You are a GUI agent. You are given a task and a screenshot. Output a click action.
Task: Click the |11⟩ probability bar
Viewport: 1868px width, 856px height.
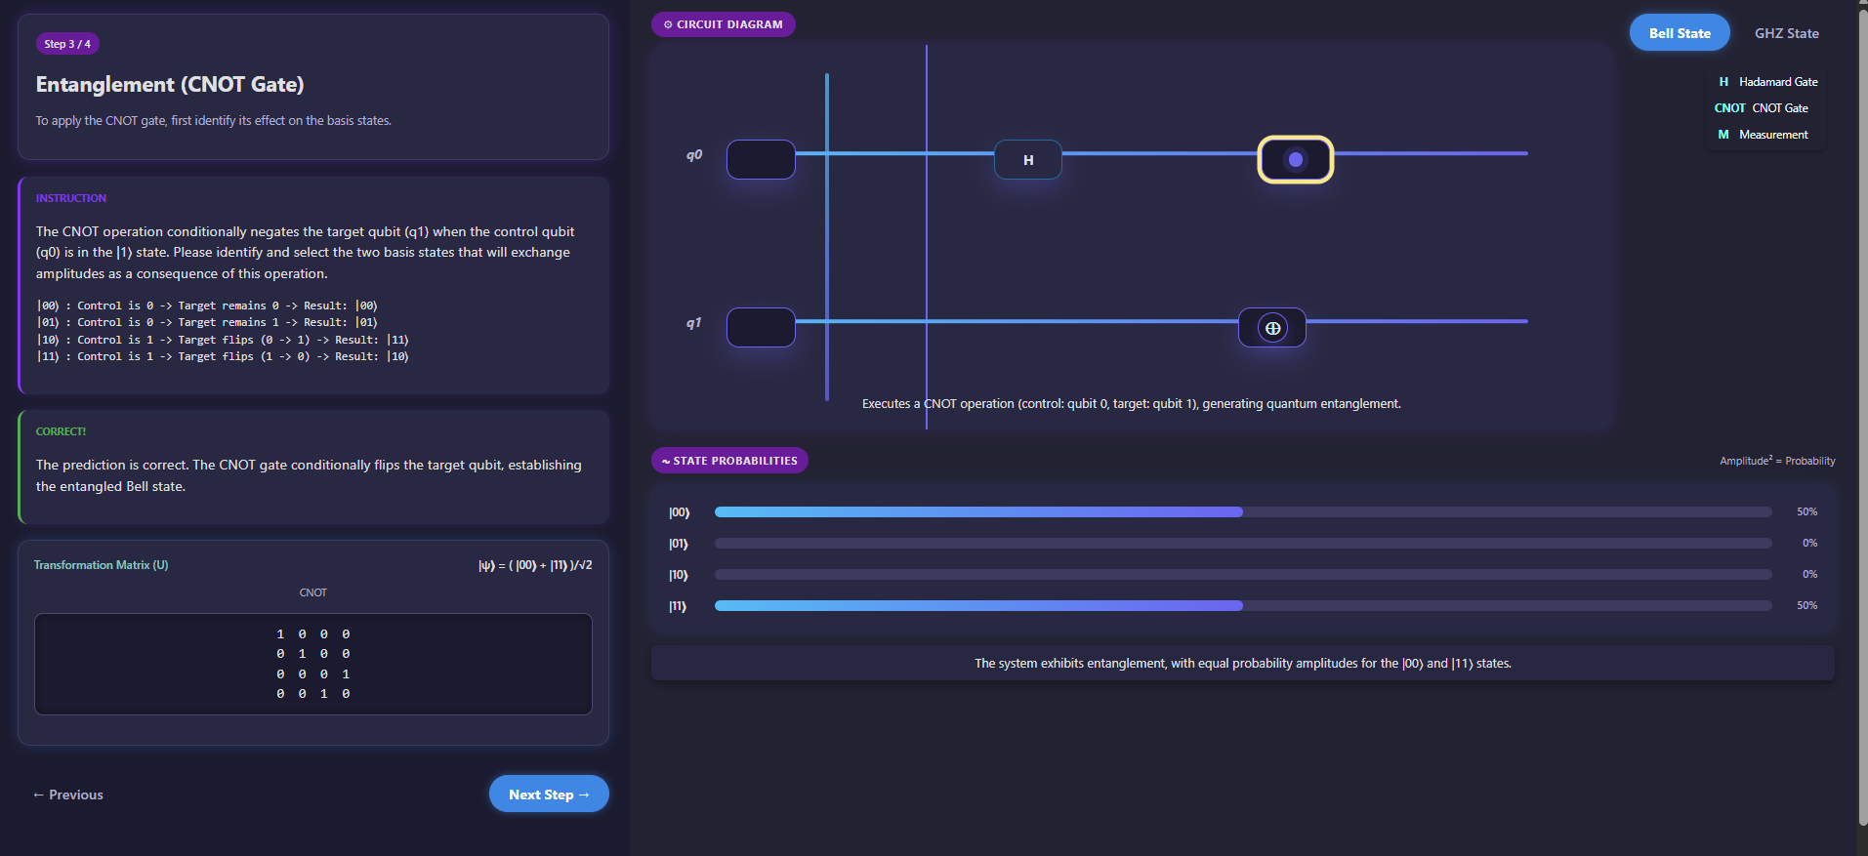pos(977,606)
